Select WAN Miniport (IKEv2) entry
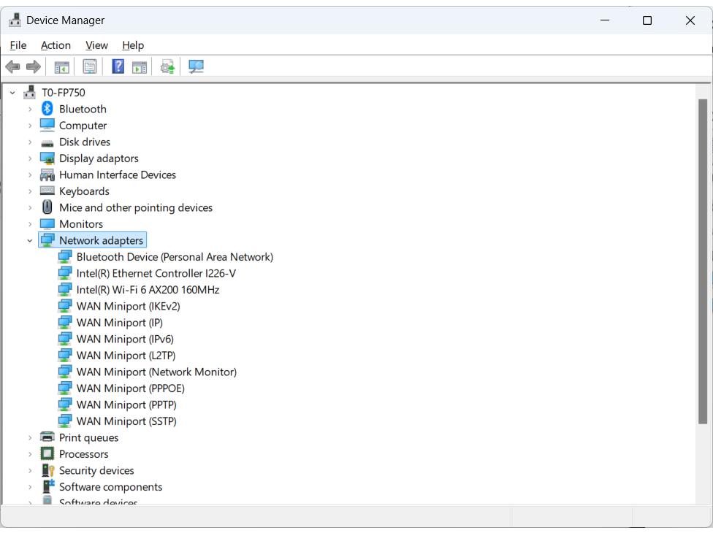The image size is (713, 533). (x=129, y=306)
